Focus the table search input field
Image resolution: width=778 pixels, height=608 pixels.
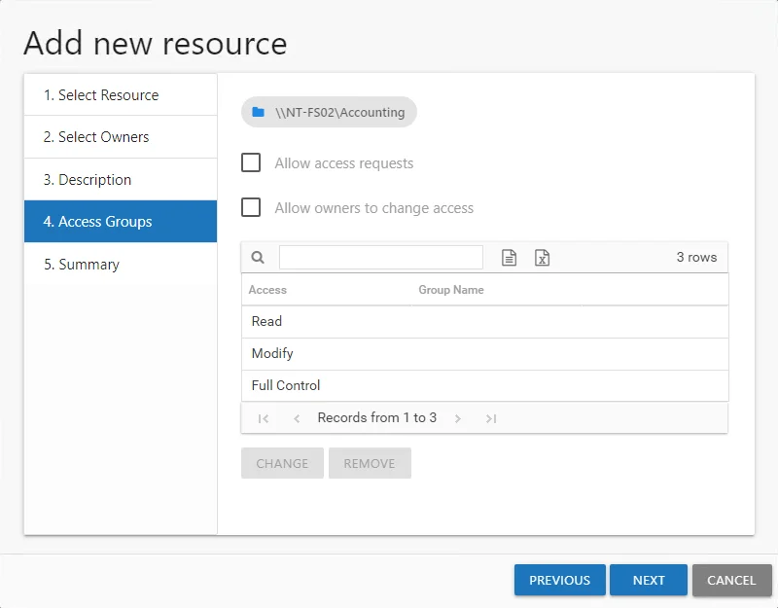click(381, 257)
